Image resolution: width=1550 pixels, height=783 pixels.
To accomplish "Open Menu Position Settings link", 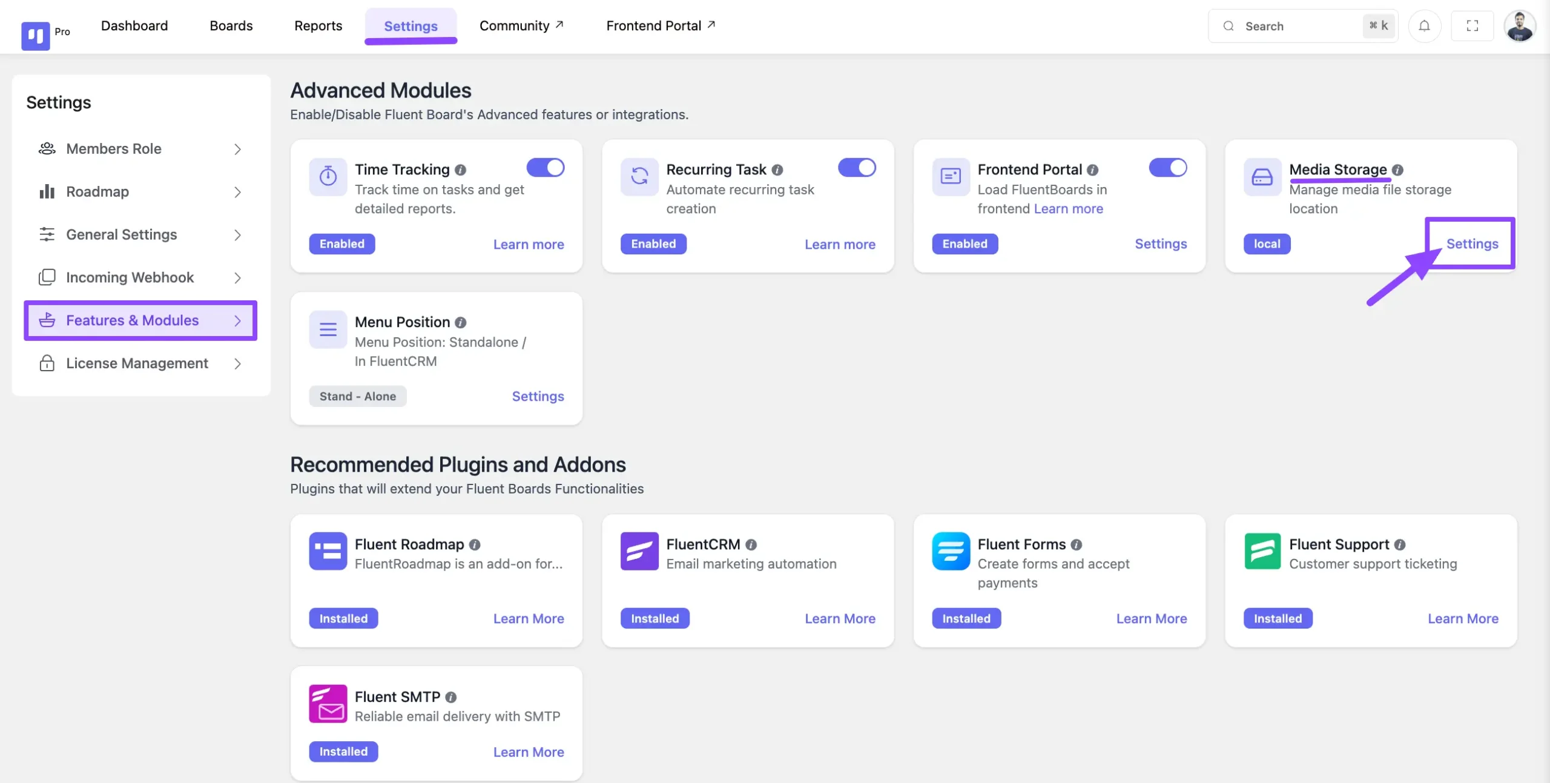I will (x=538, y=396).
